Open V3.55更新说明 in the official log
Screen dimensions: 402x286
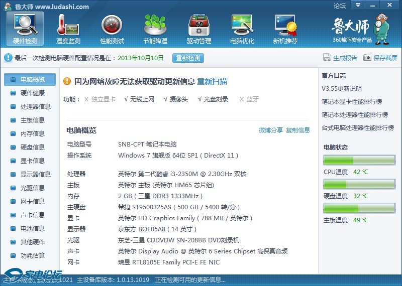pos(342,89)
